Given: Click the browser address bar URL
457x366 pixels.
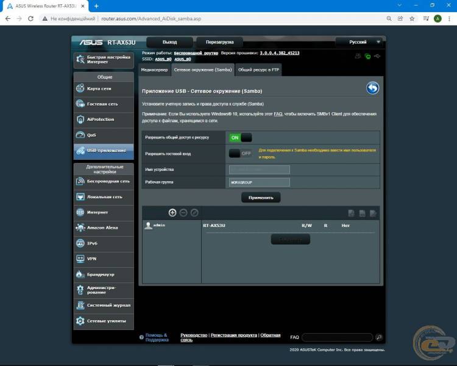Looking at the screenshot, I should click(x=151, y=19).
